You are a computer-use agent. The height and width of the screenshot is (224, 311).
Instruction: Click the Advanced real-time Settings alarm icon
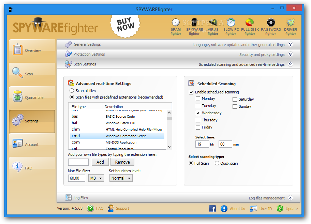71,83
